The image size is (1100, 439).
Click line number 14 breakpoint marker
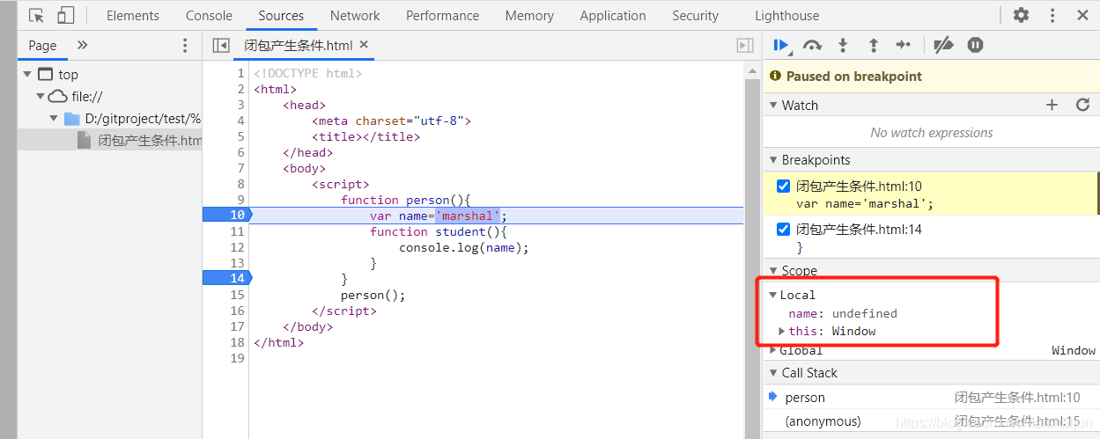[226, 279]
